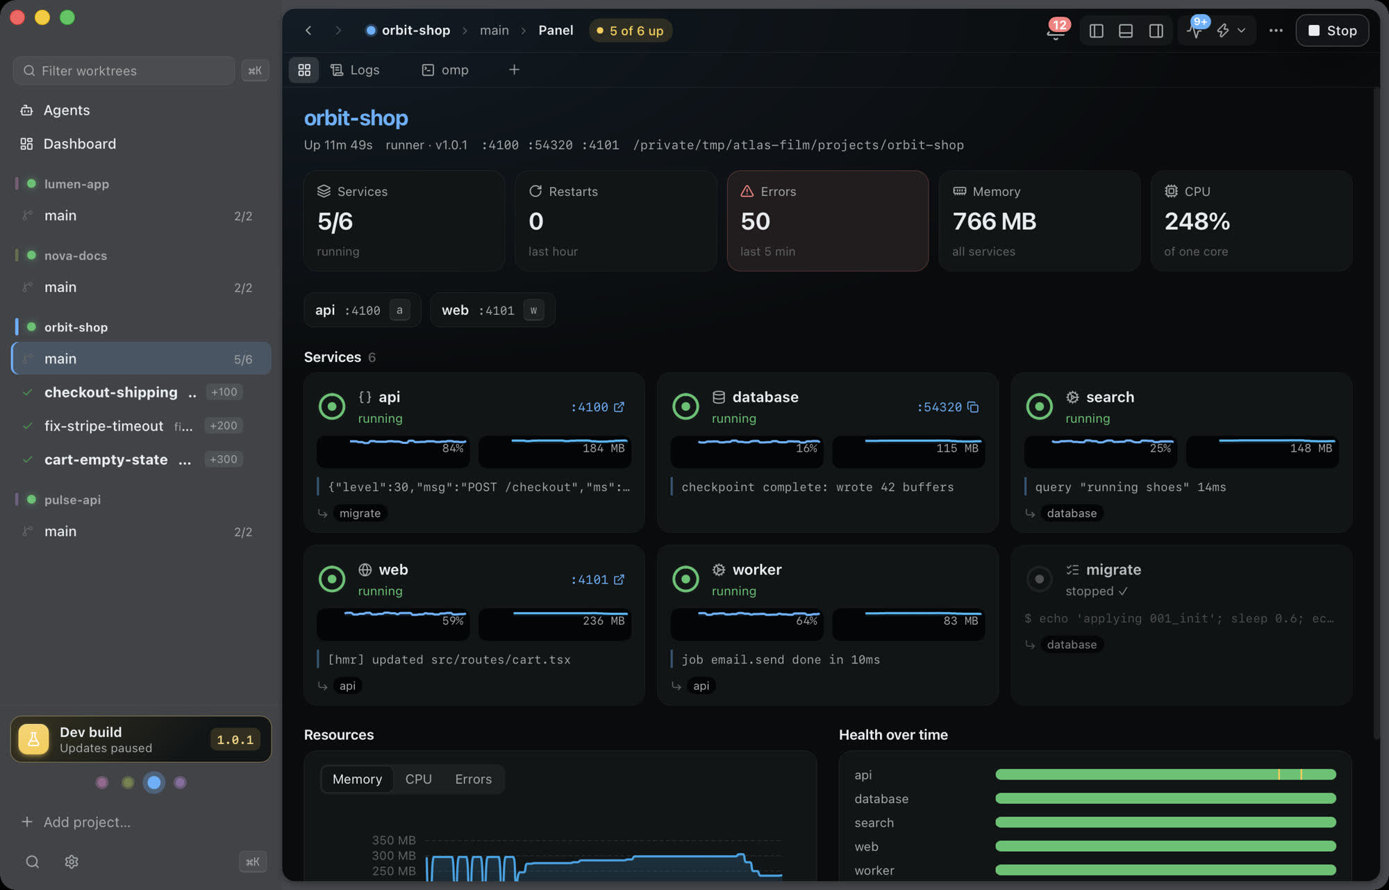This screenshot has height=890, width=1389.
Task: Stop the running orbit-shop project
Action: tap(1332, 31)
